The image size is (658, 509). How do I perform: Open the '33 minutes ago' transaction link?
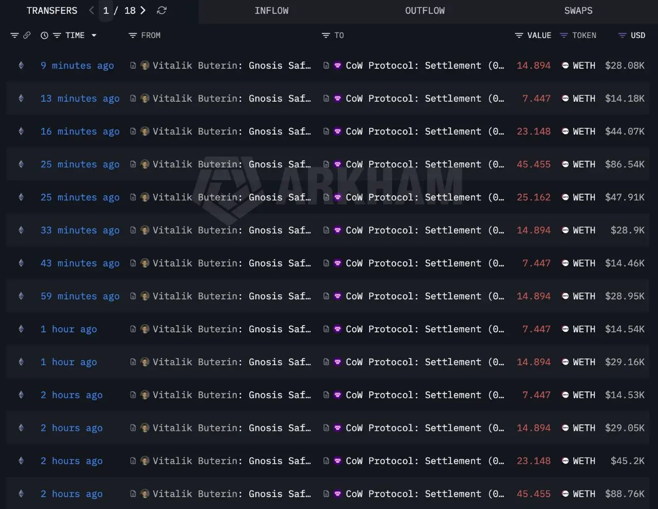tap(80, 230)
